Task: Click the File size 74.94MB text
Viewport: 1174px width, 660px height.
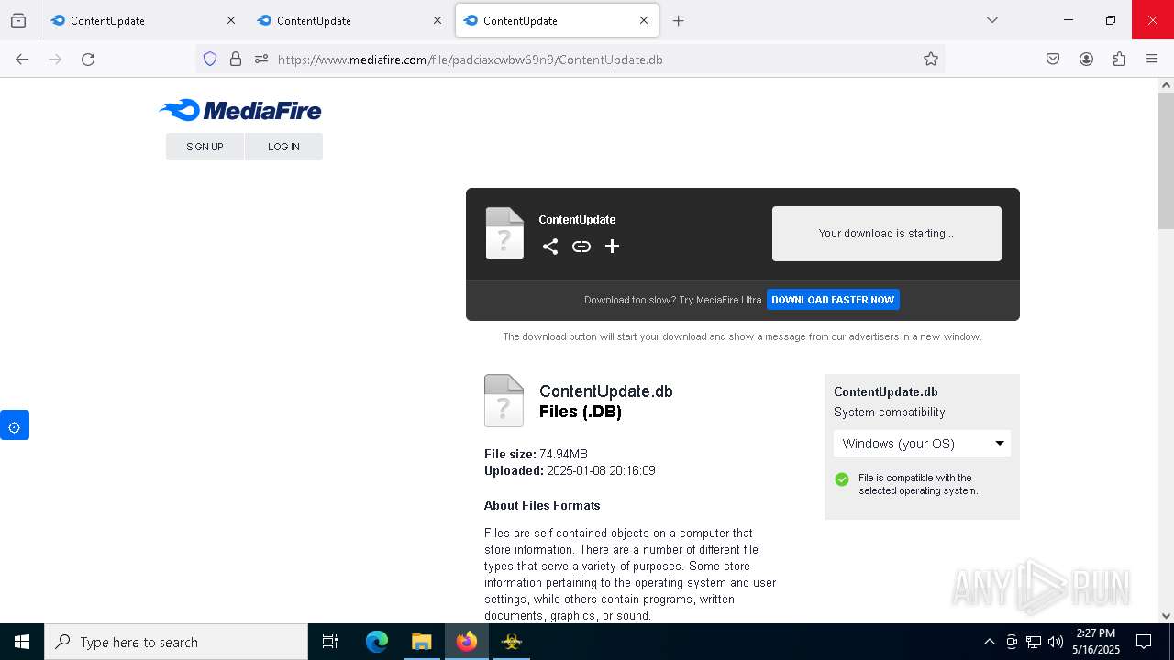Action: pyautogui.click(x=536, y=454)
